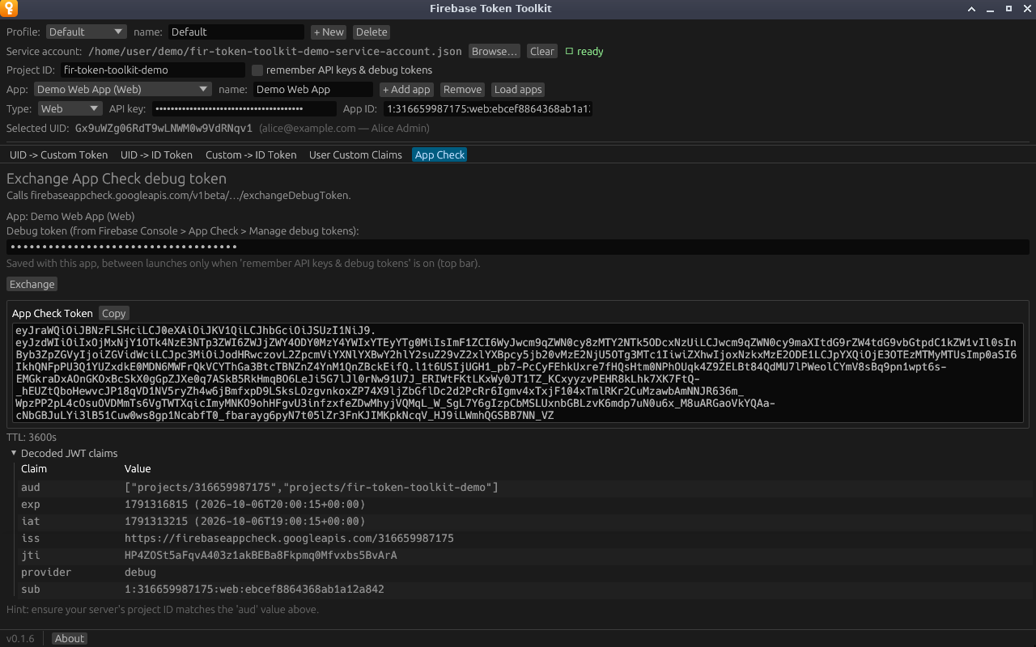Click the Exchange button
Screen dimensions: 1036x647
tap(32, 285)
